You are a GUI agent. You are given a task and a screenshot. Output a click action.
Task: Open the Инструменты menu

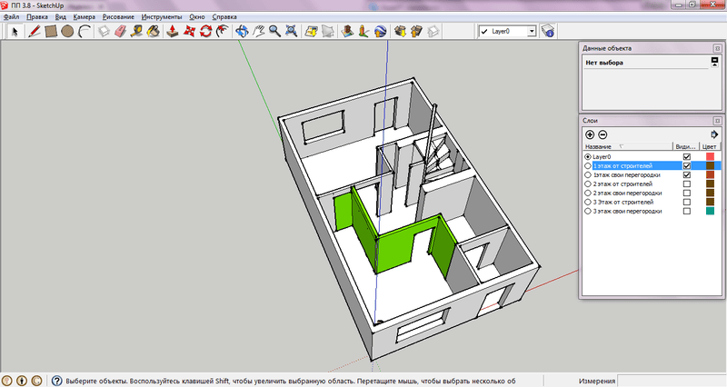[162, 17]
